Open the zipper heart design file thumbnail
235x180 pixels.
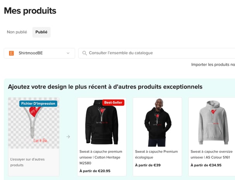(34, 123)
